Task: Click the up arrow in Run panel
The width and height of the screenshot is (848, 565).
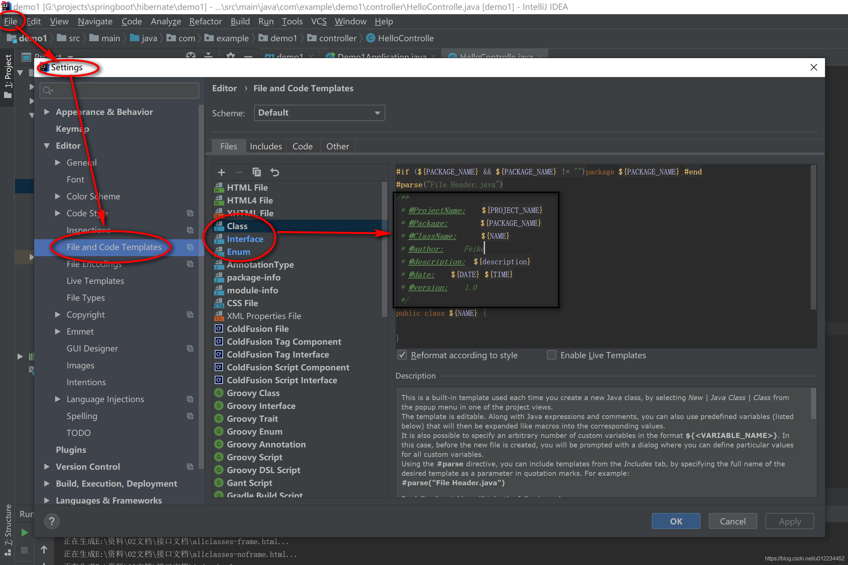Action: 44,549
